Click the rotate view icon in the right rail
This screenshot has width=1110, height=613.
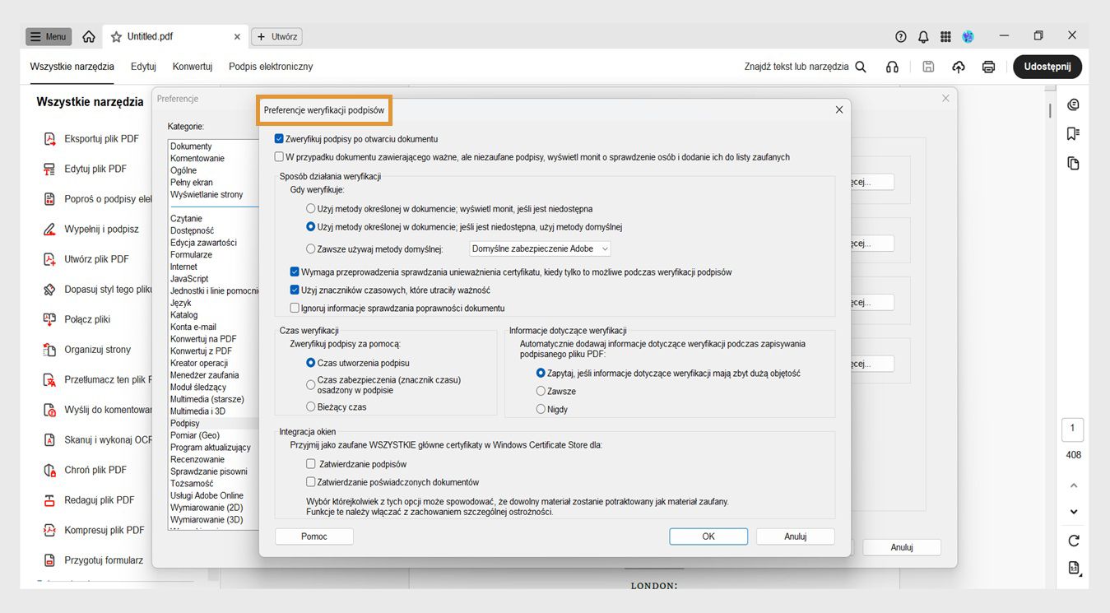1073,541
